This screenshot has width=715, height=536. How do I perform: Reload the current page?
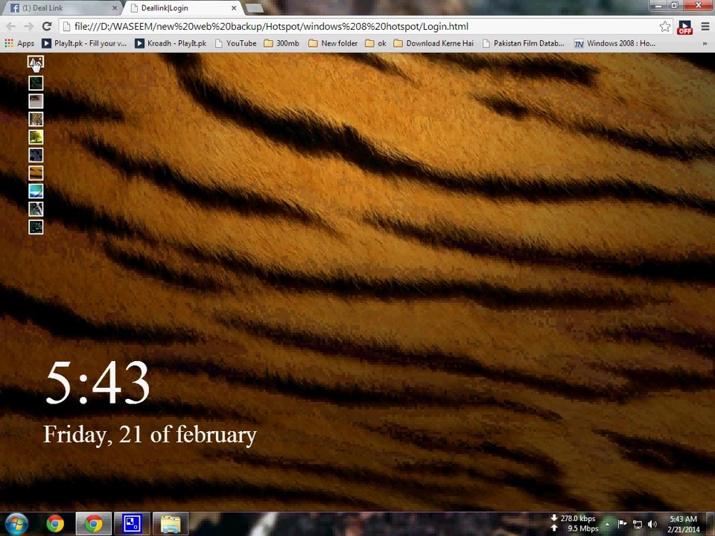[46, 27]
